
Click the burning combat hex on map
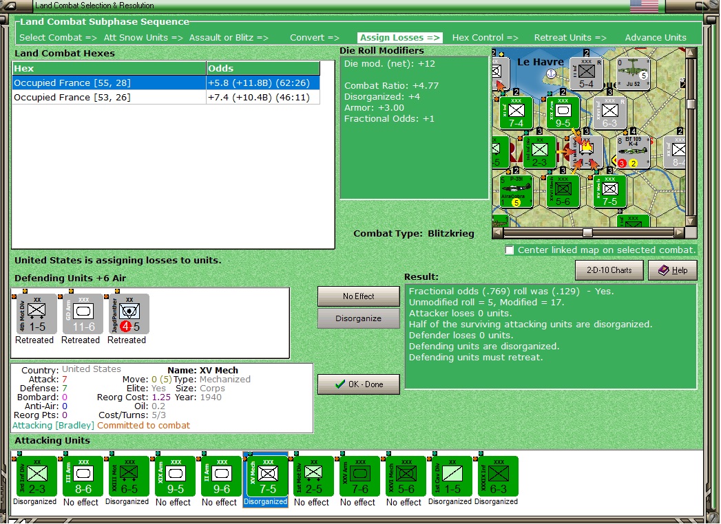click(586, 152)
